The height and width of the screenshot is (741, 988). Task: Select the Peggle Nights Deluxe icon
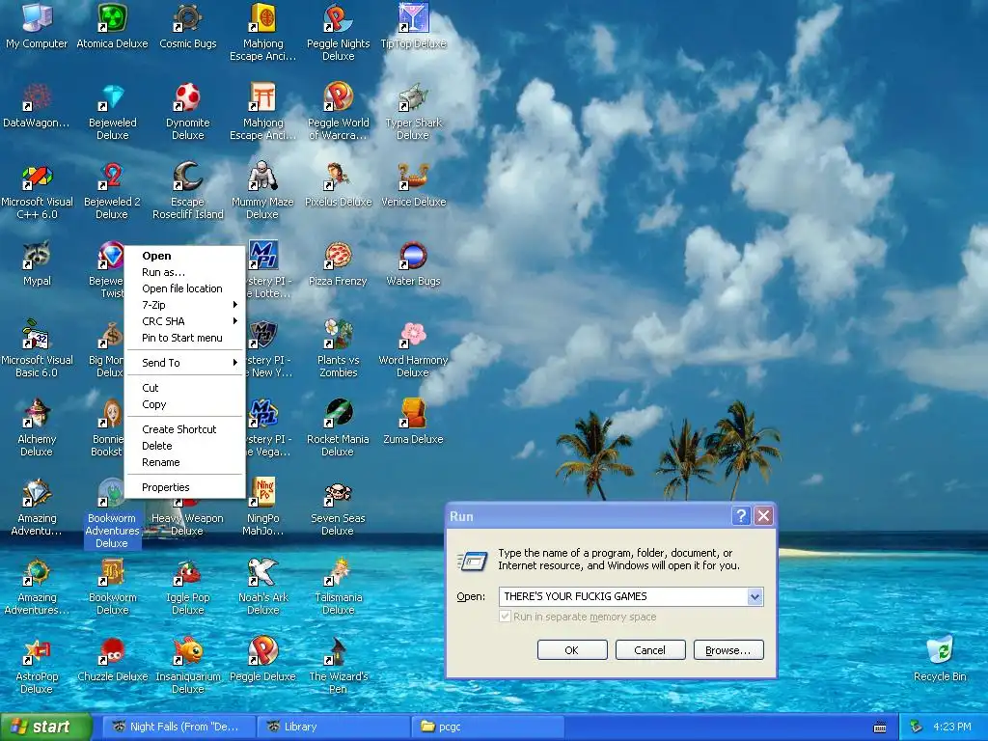(x=339, y=17)
